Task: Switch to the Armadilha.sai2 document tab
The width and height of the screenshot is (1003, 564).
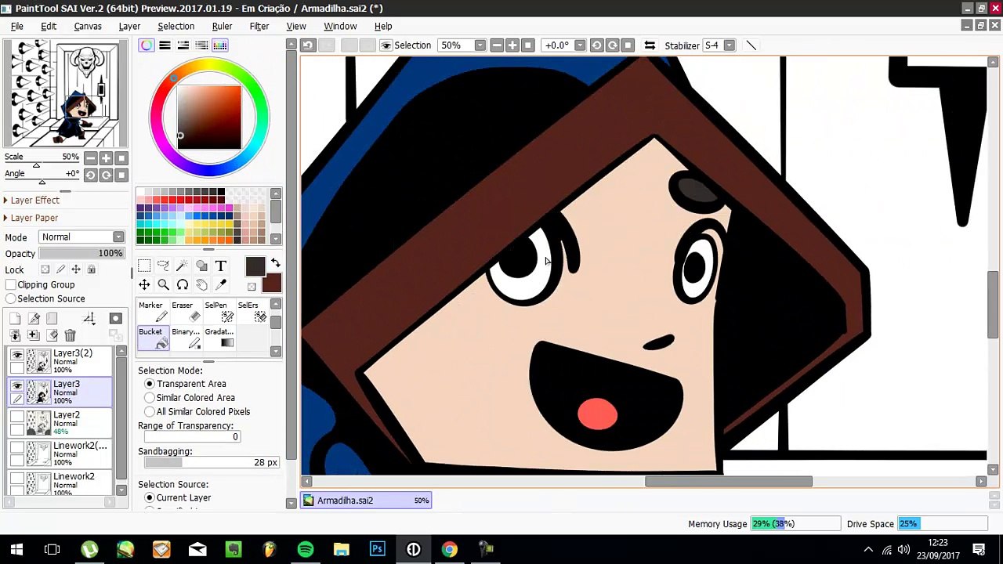Action: [x=366, y=501]
